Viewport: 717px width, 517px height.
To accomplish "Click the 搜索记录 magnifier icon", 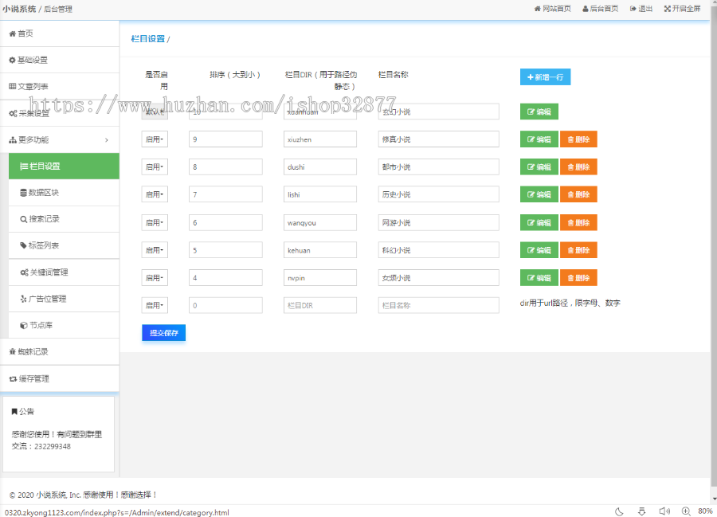I will [x=23, y=219].
